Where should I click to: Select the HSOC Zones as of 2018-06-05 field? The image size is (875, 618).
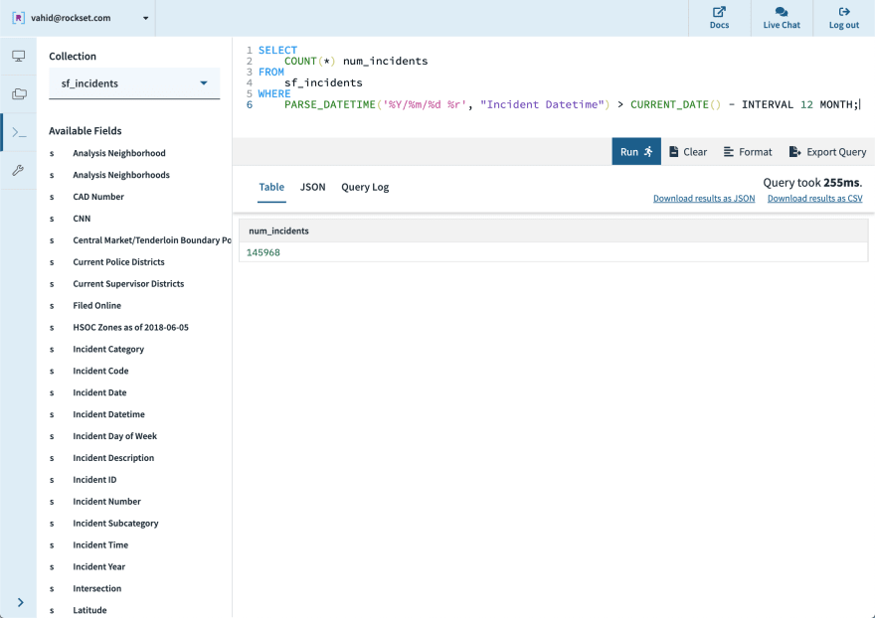[130, 328]
